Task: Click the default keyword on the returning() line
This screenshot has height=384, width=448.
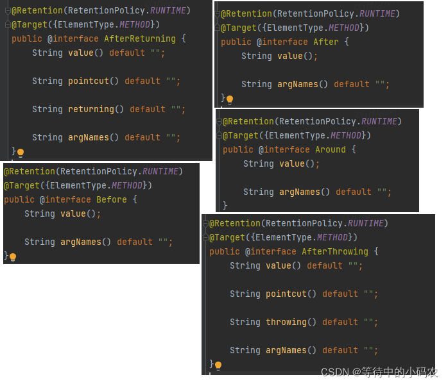Action: 148,109
